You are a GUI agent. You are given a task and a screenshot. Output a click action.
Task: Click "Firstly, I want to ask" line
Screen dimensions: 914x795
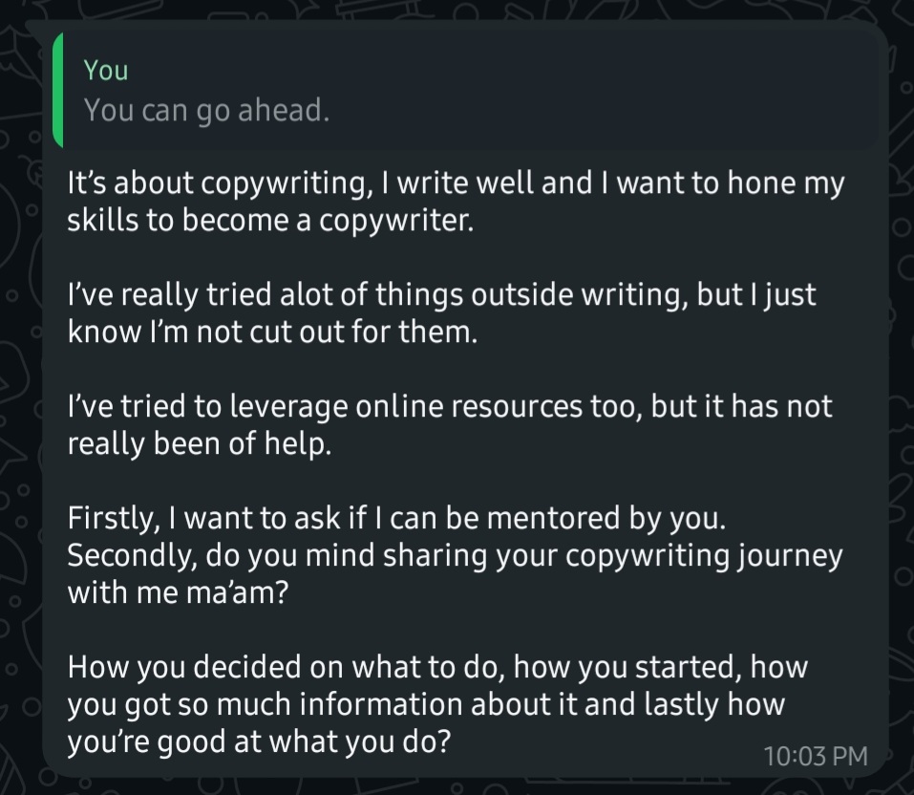[396, 518]
